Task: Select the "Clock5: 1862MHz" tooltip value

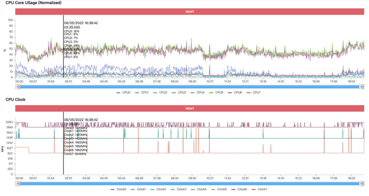Action: tap(76, 146)
